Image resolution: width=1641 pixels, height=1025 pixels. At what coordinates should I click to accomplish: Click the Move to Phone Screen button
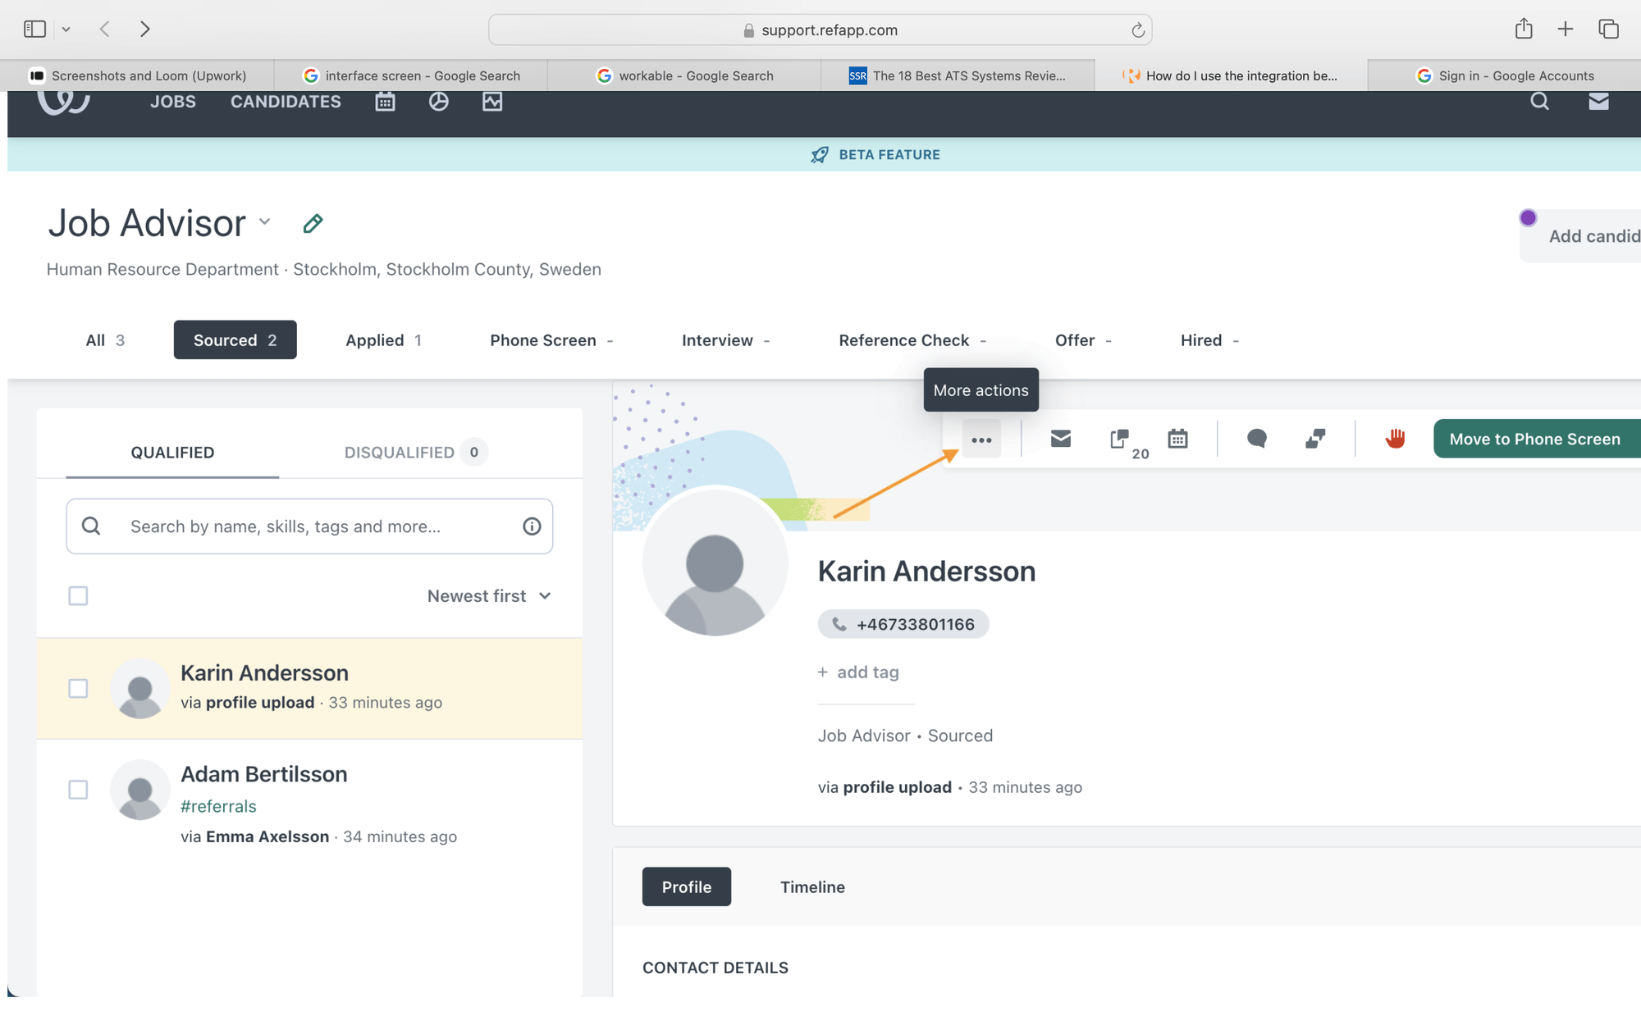[1535, 439]
